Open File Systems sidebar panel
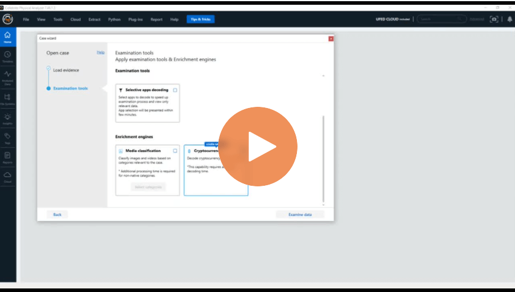 click(7, 99)
